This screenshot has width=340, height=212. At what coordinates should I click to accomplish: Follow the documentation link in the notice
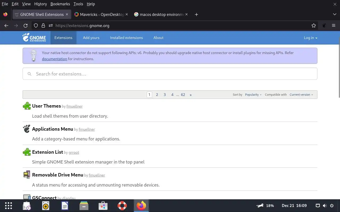[x=54, y=59]
